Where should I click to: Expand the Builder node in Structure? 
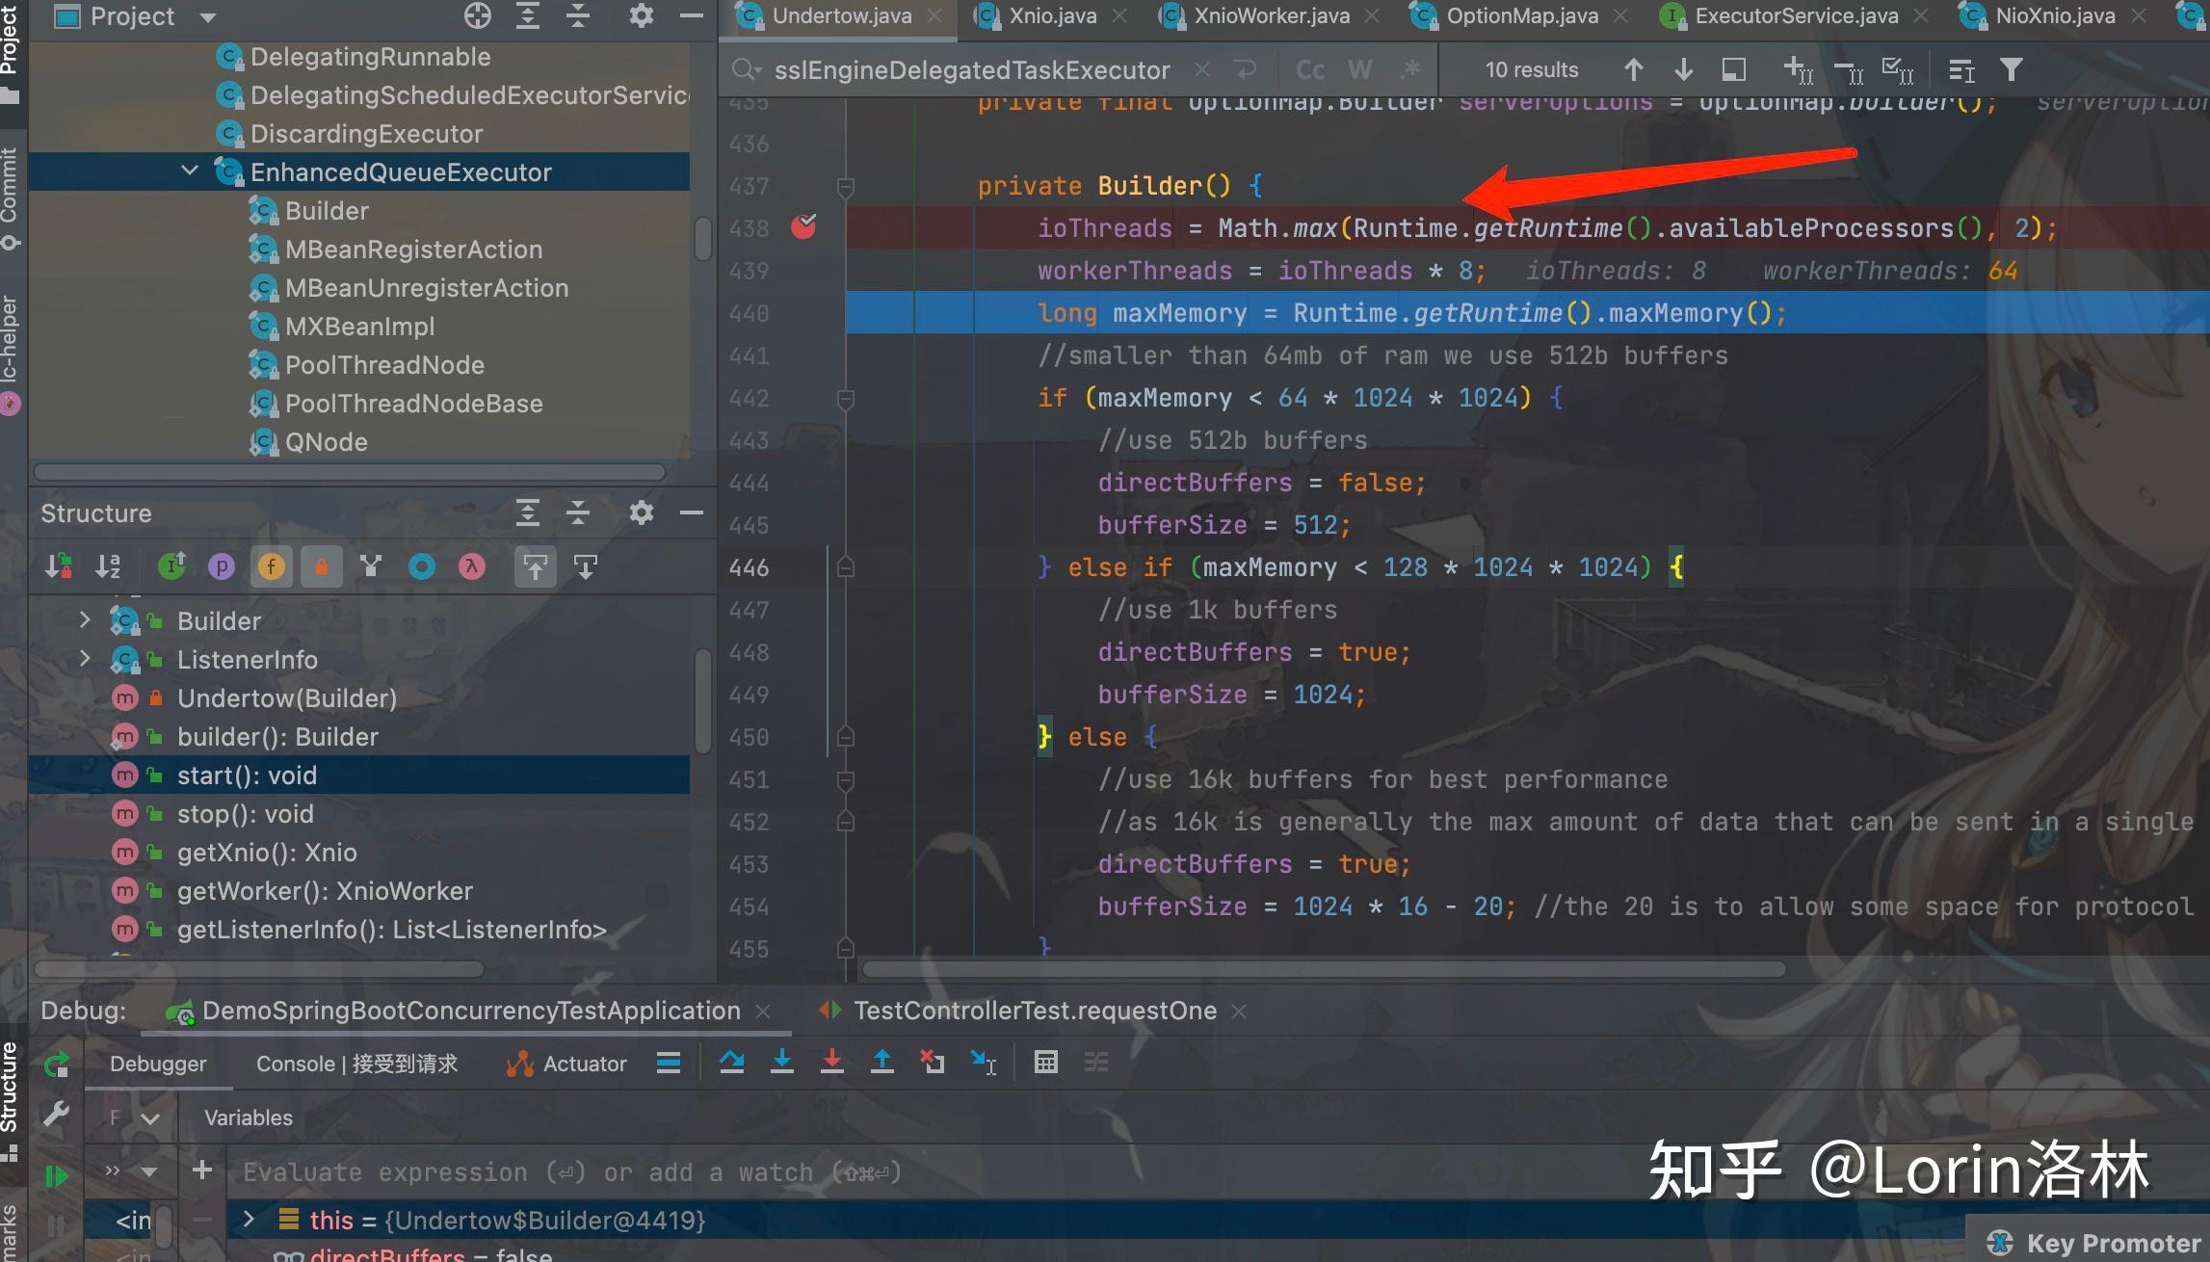tap(85, 620)
